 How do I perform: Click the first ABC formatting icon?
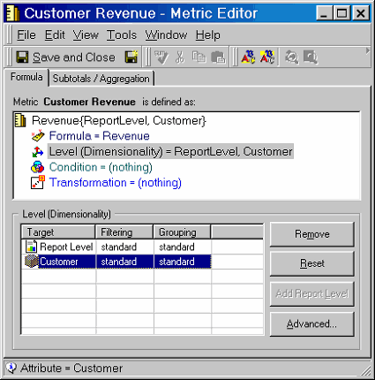248,57
